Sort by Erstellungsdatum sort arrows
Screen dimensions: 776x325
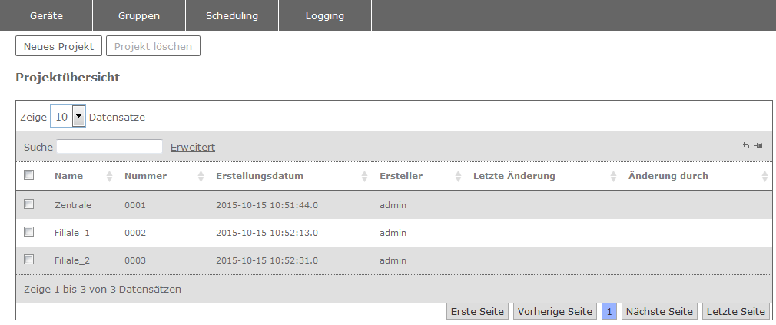tap(364, 177)
